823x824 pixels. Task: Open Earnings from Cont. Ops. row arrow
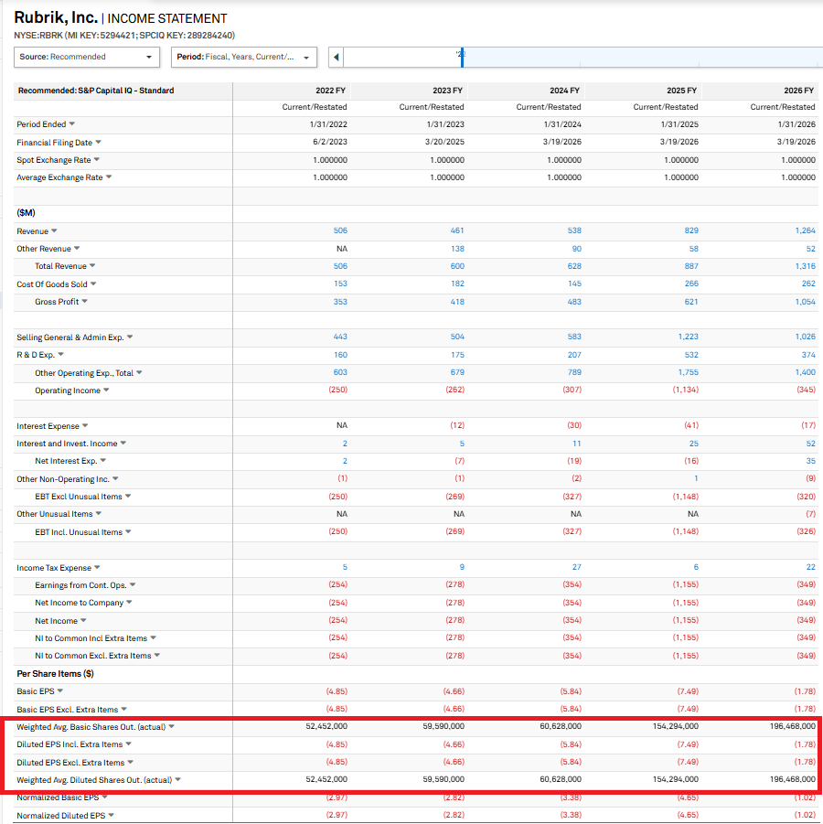133,585
